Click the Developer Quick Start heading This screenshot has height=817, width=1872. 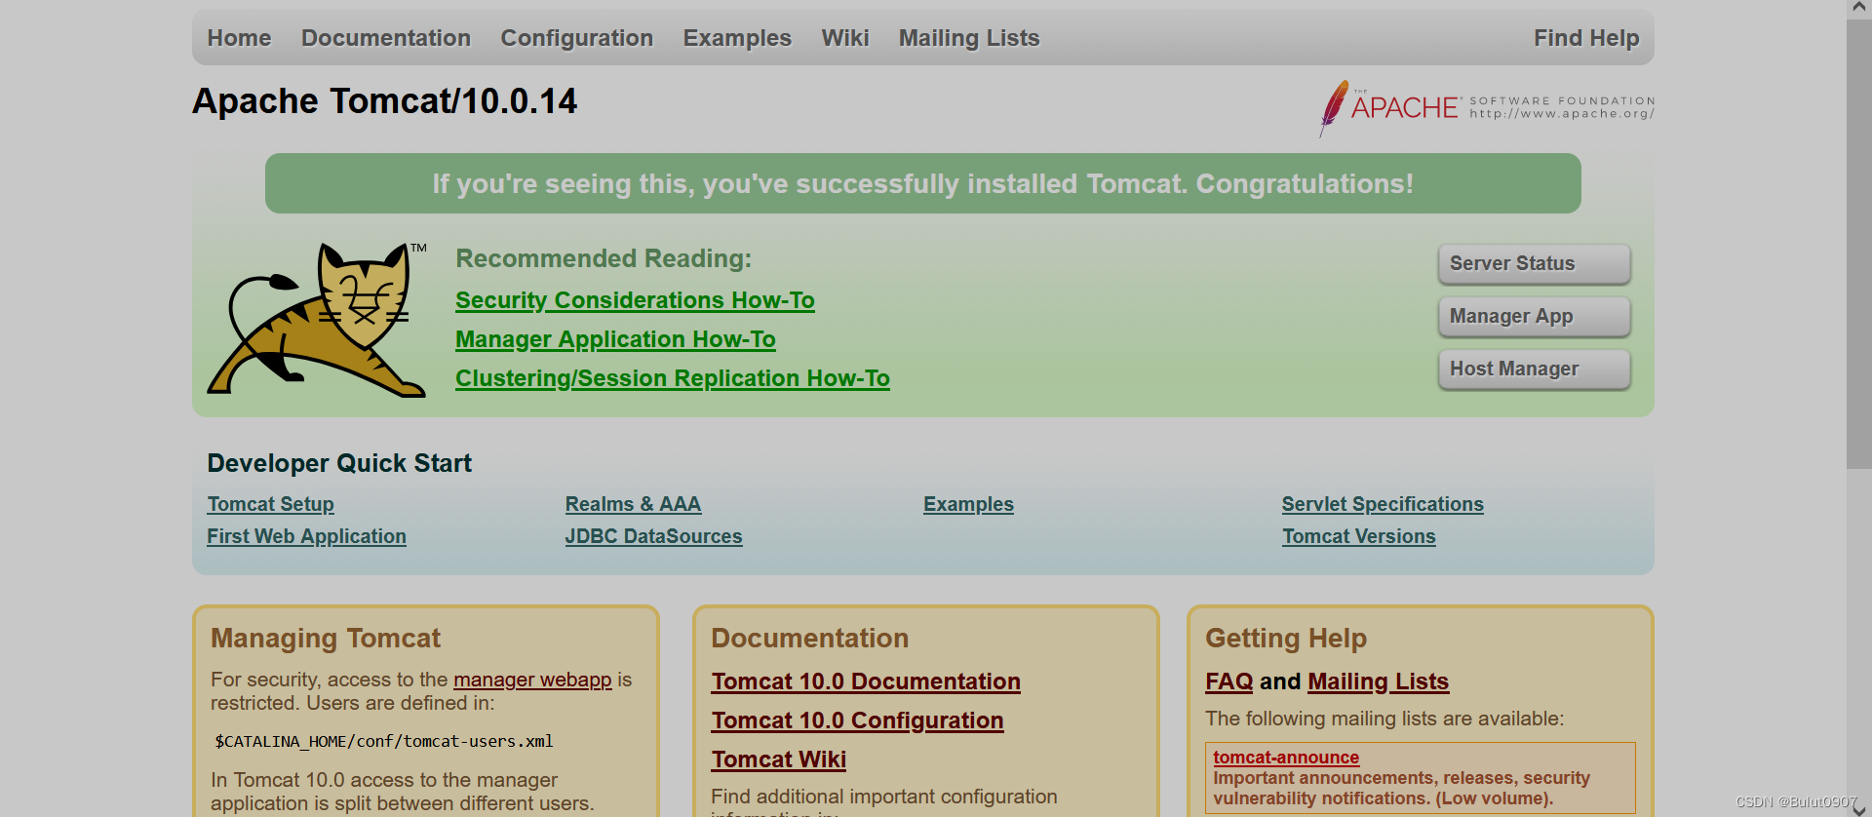[339, 463]
